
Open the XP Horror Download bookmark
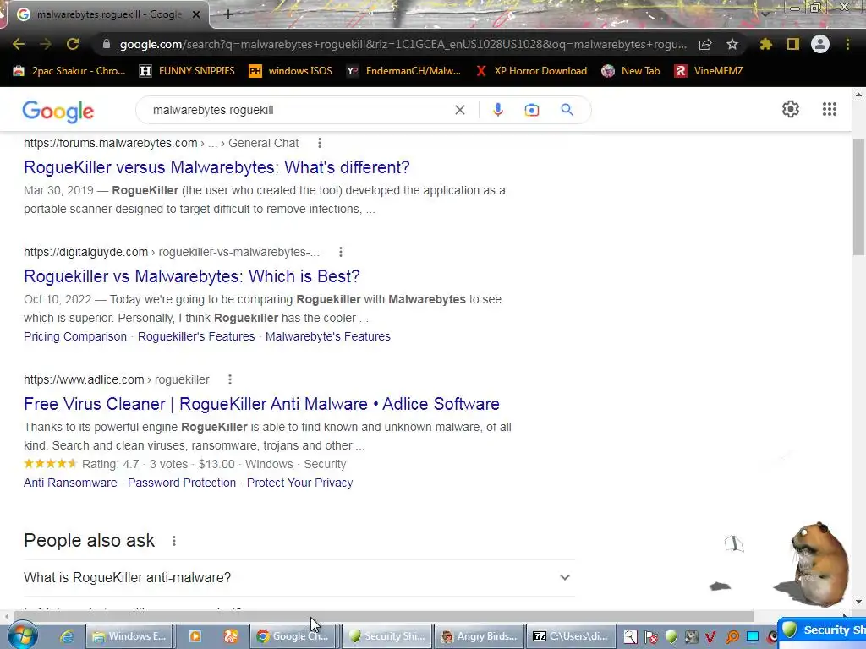(531, 71)
